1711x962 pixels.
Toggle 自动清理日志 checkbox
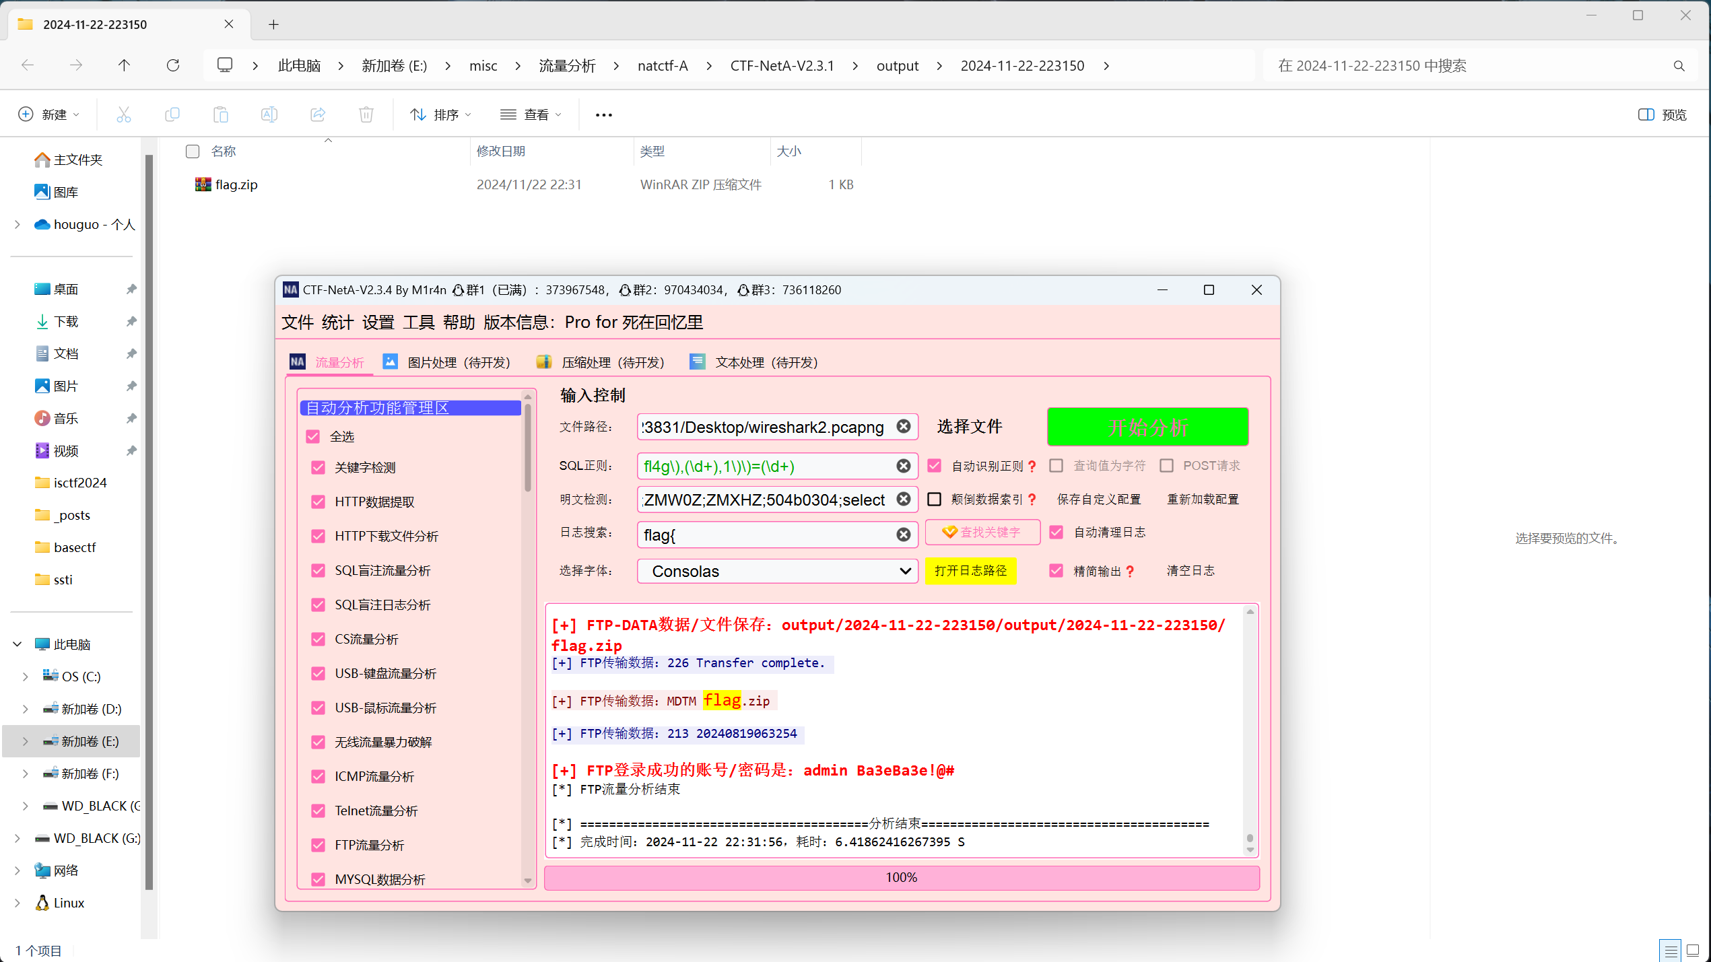(x=1056, y=532)
